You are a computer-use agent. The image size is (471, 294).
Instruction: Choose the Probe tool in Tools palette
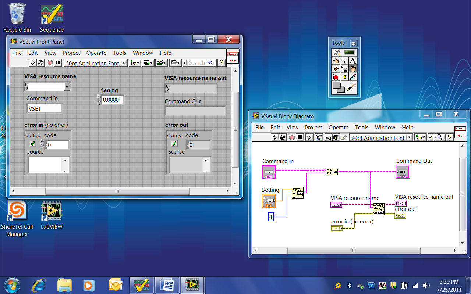click(x=344, y=77)
